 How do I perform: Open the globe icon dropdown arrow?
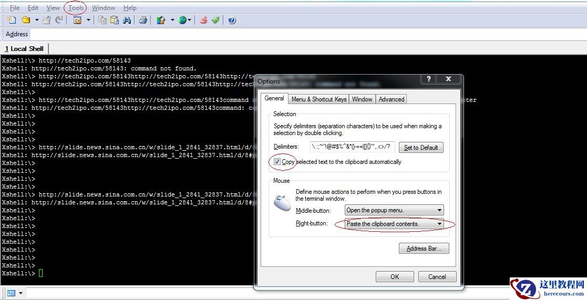click(189, 20)
